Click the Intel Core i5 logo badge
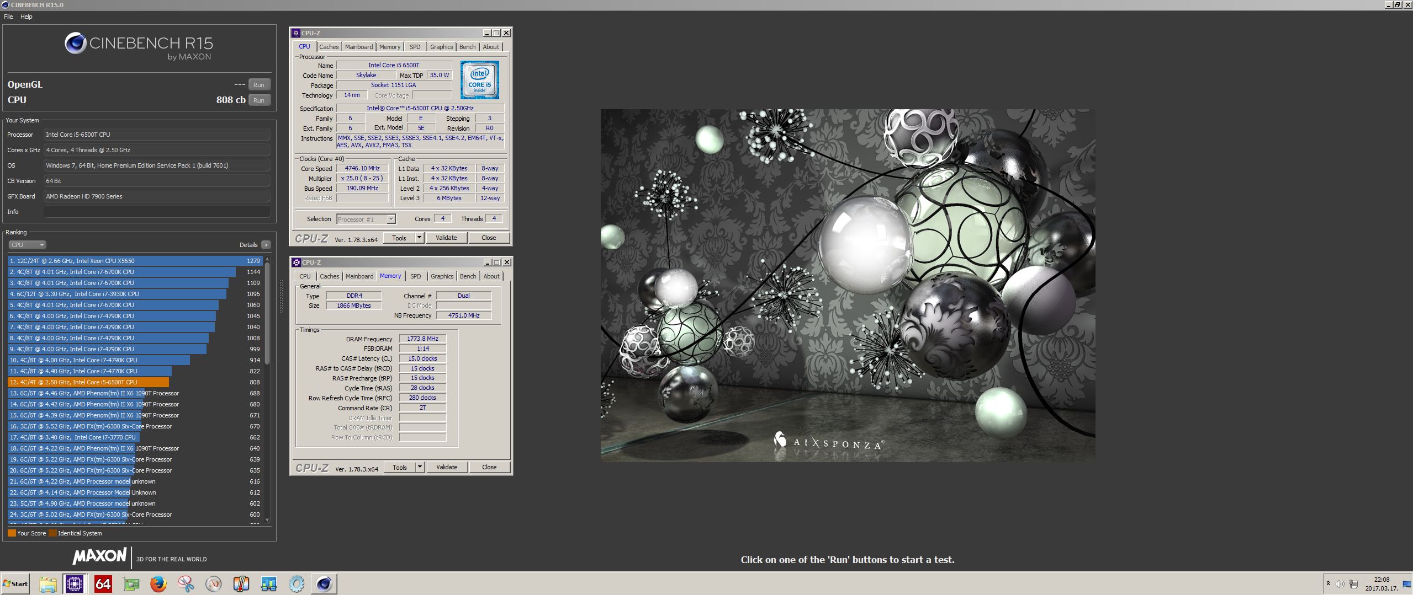The width and height of the screenshot is (1413, 595). click(x=480, y=80)
